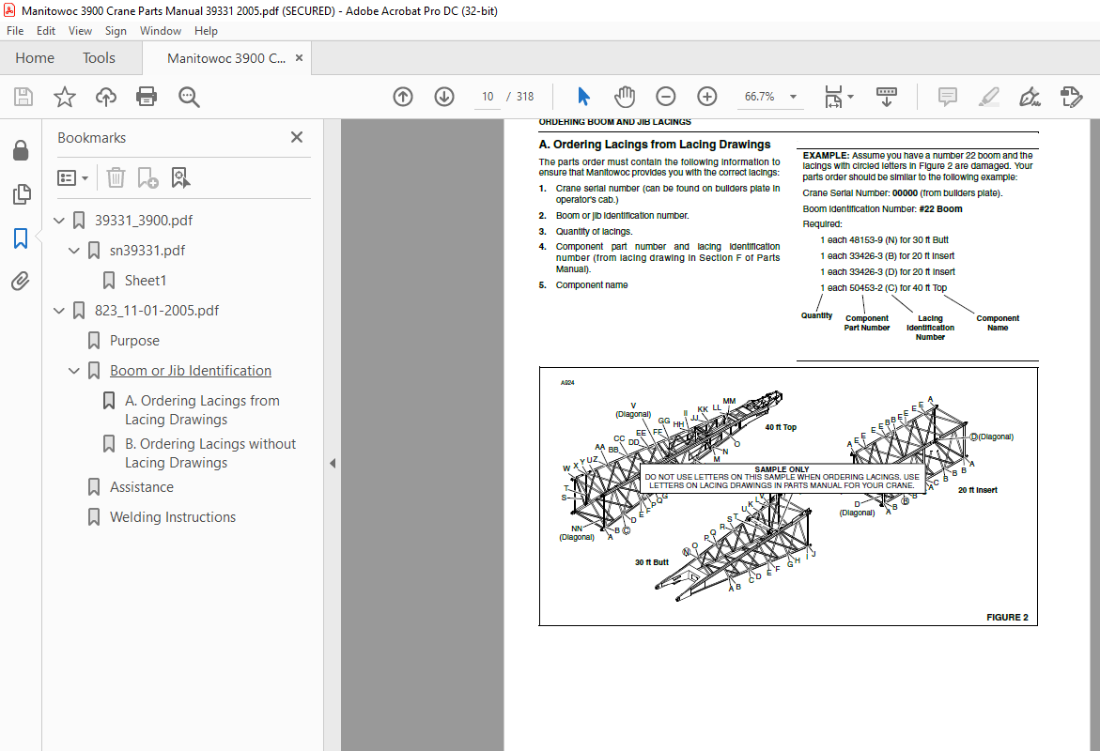Open the scrolling mode keyboard icon
The height and width of the screenshot is (751, 1100).
(887, 97)
